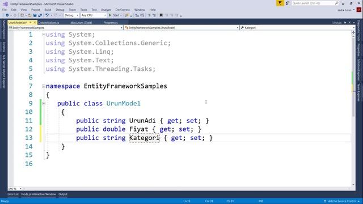Click Add to Source Control in status bar
The height and width of the screenshot is (204, 363).
click(x=342, y=201)
